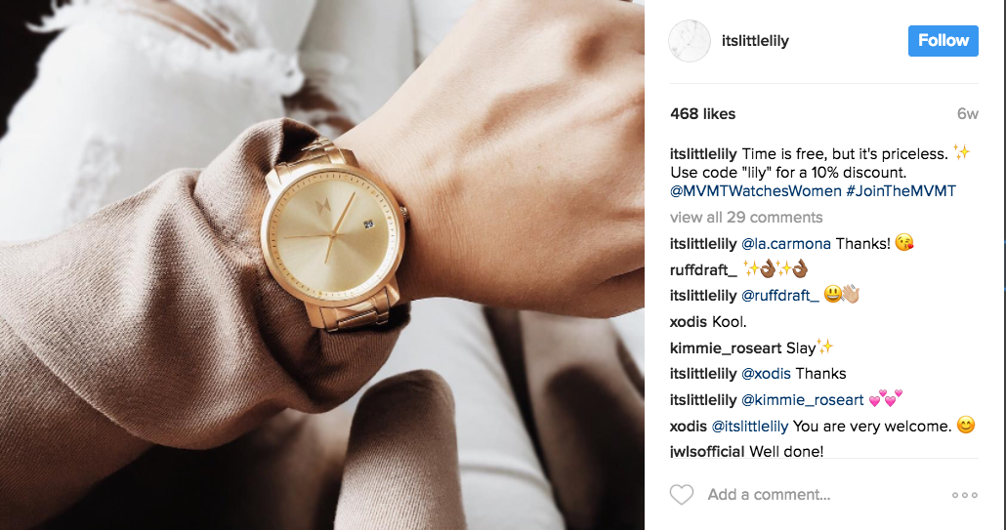
Task: Open the @itslittlelily mention by xodis
Action: click(749, 427)
